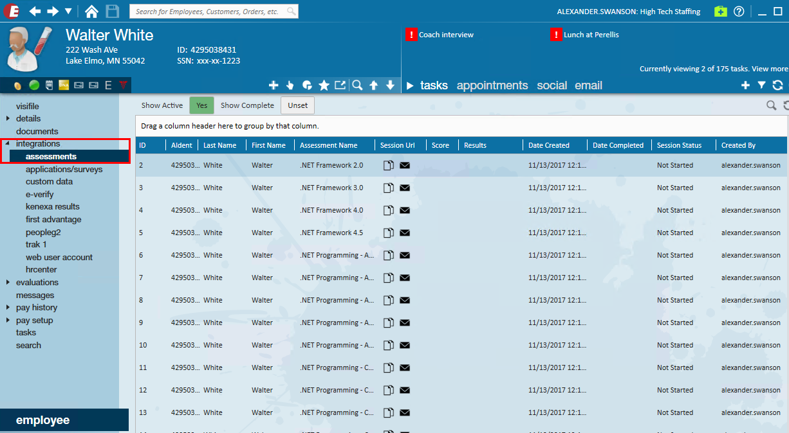Sort by Date Created column header

tap(555, 145)
